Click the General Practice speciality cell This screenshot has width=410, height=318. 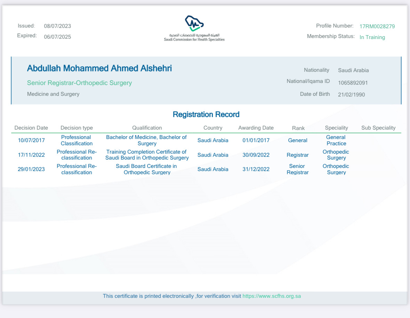336,140
